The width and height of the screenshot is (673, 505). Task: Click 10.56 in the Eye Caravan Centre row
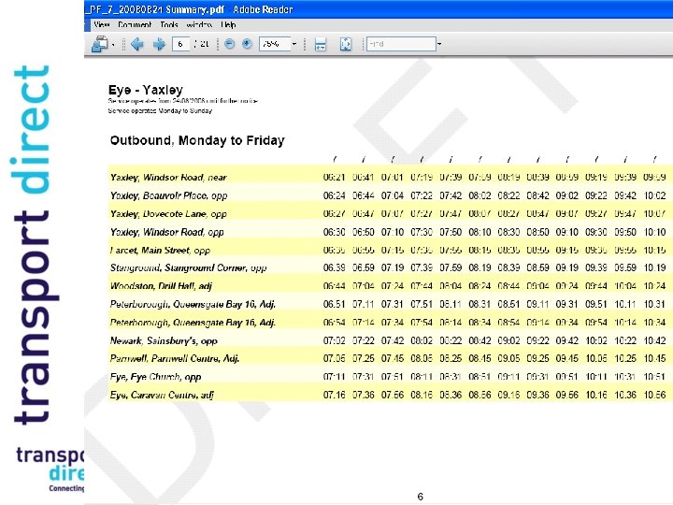coord(654,395)
